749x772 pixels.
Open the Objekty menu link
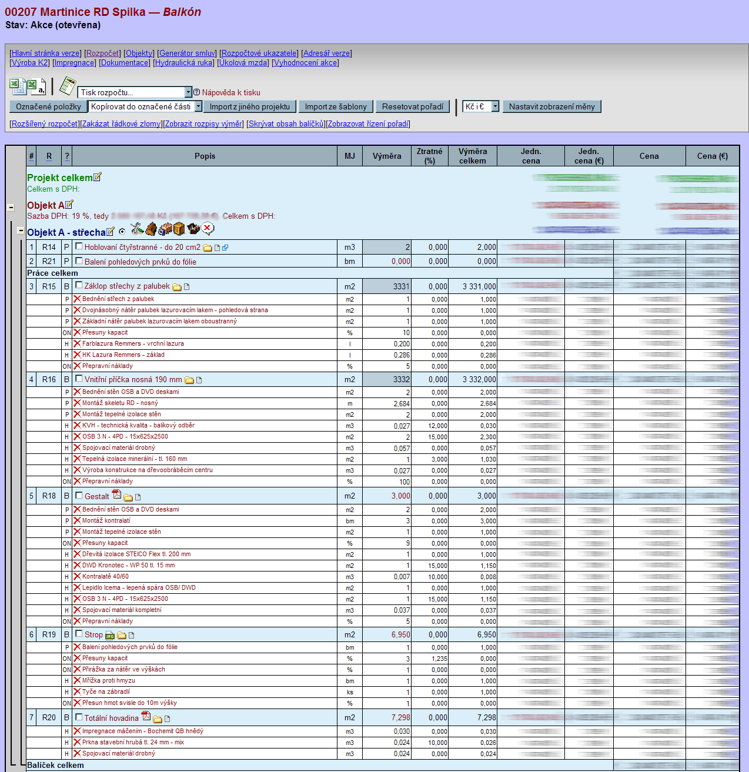(139, 54)
